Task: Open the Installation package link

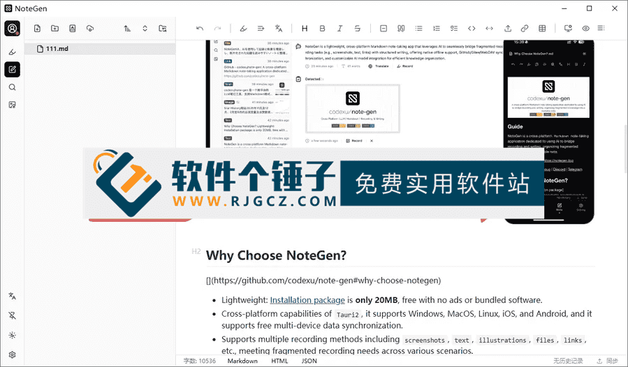Action: (x=307, y=300)
